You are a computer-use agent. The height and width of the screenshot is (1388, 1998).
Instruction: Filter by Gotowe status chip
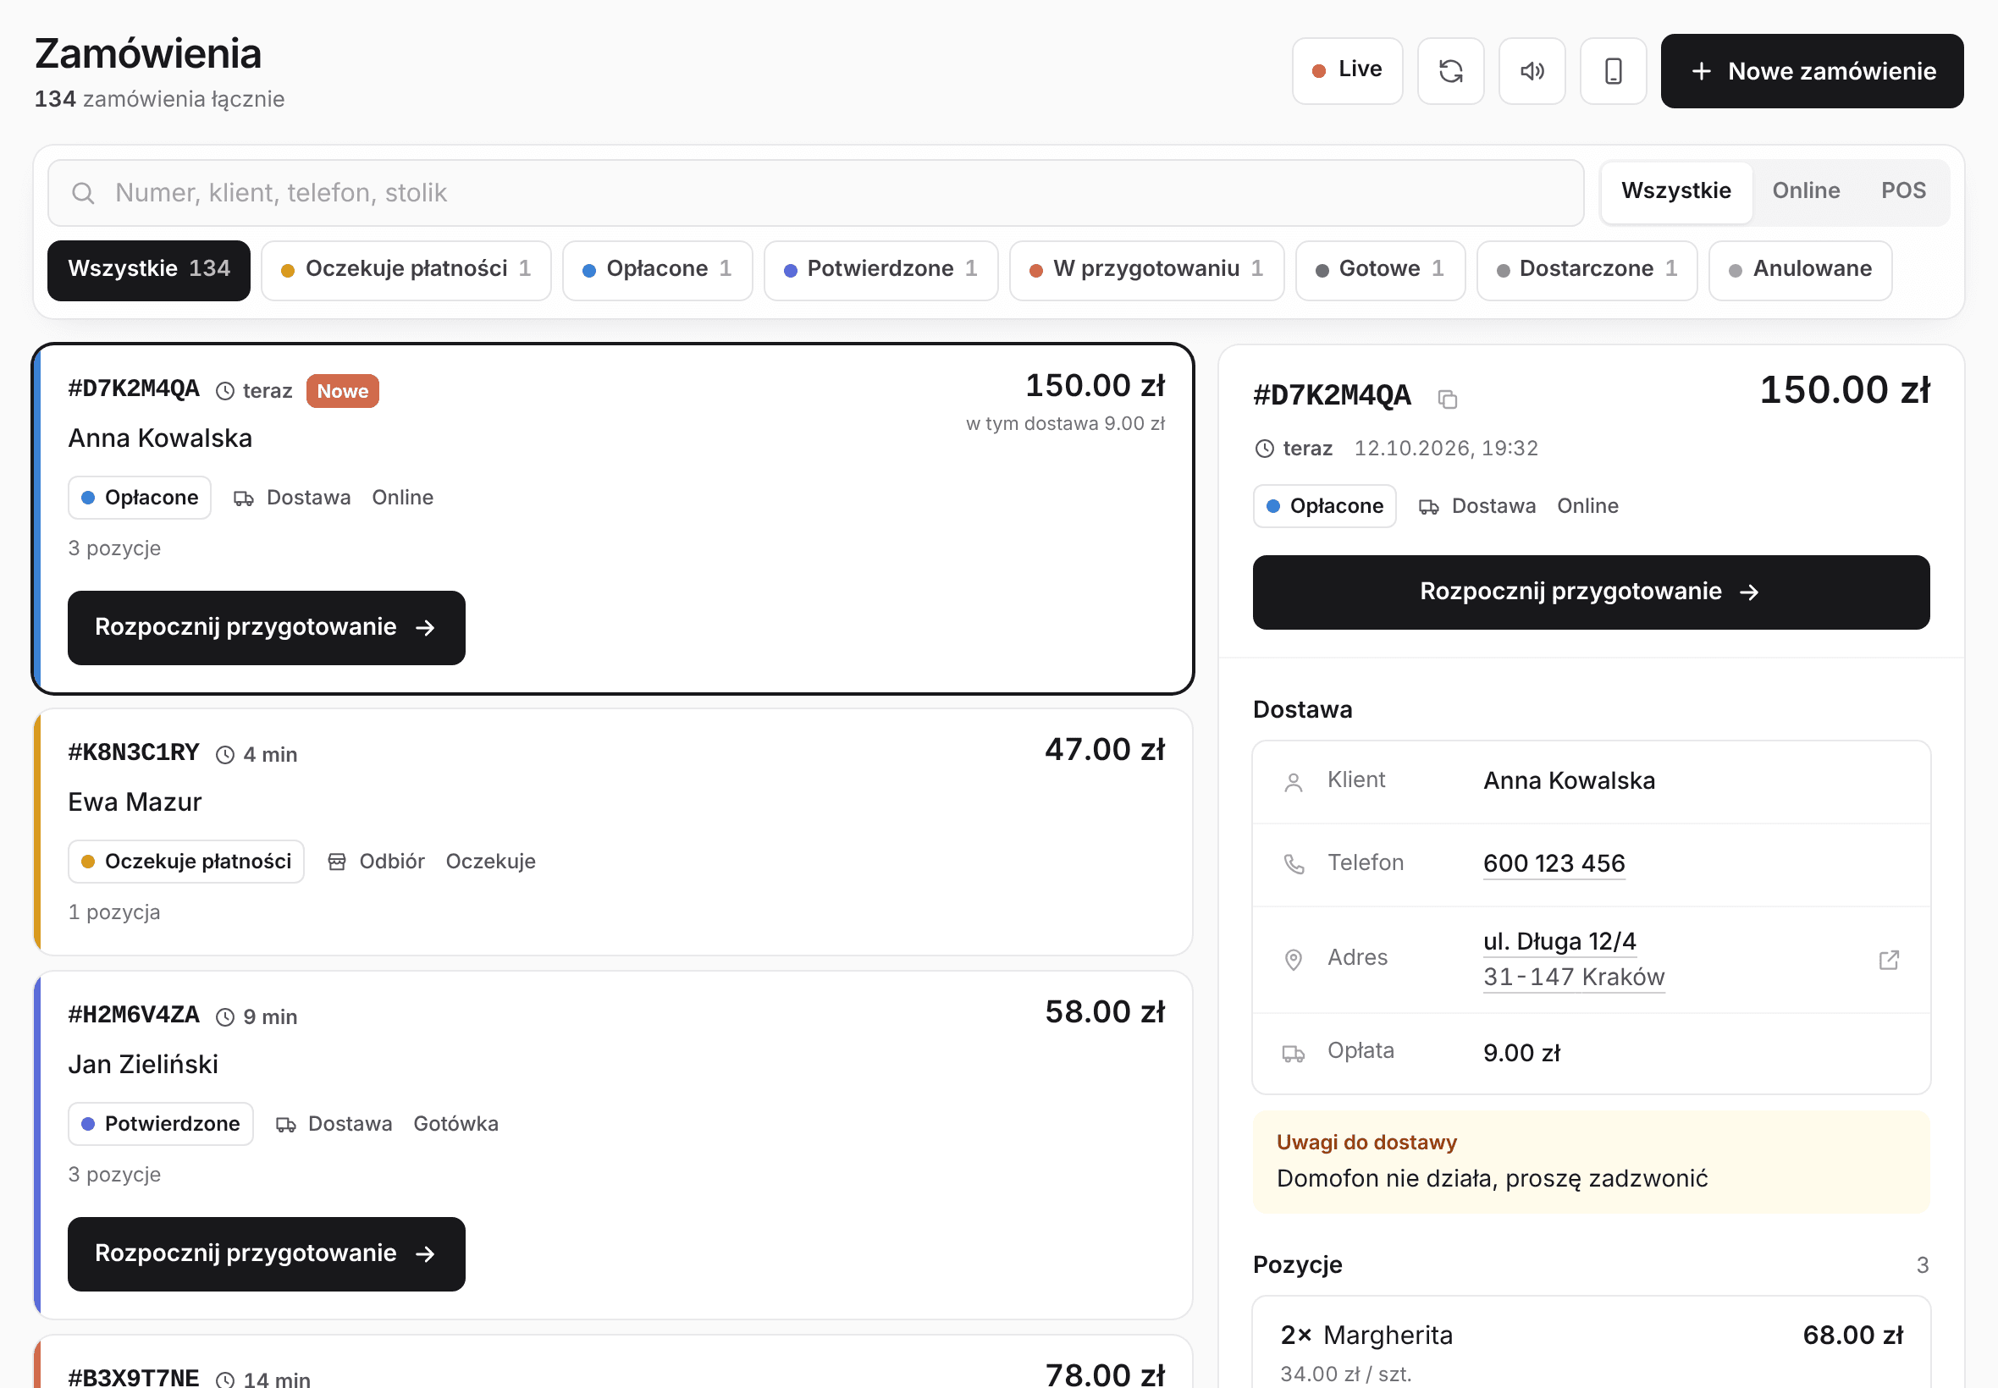click(x=1379, y=271)
